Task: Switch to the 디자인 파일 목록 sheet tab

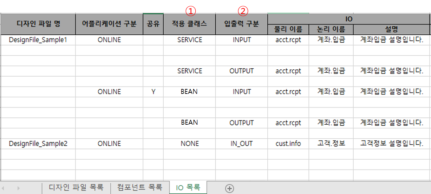Action: pyautogui.click(x=76, y=188)
